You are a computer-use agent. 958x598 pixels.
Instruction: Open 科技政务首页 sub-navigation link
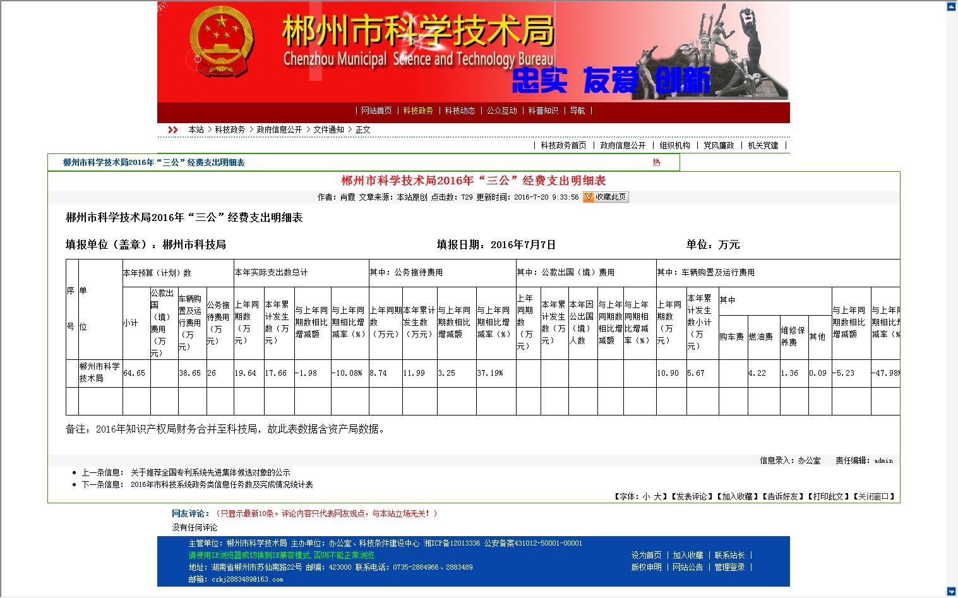click(x=563, y=145)
